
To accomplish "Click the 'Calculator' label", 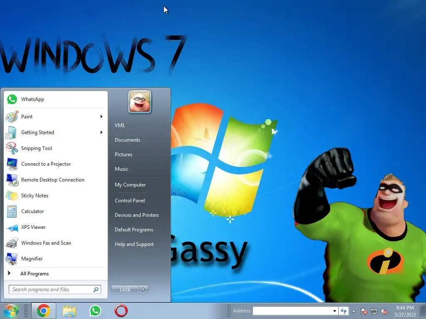I will point(32,211).
